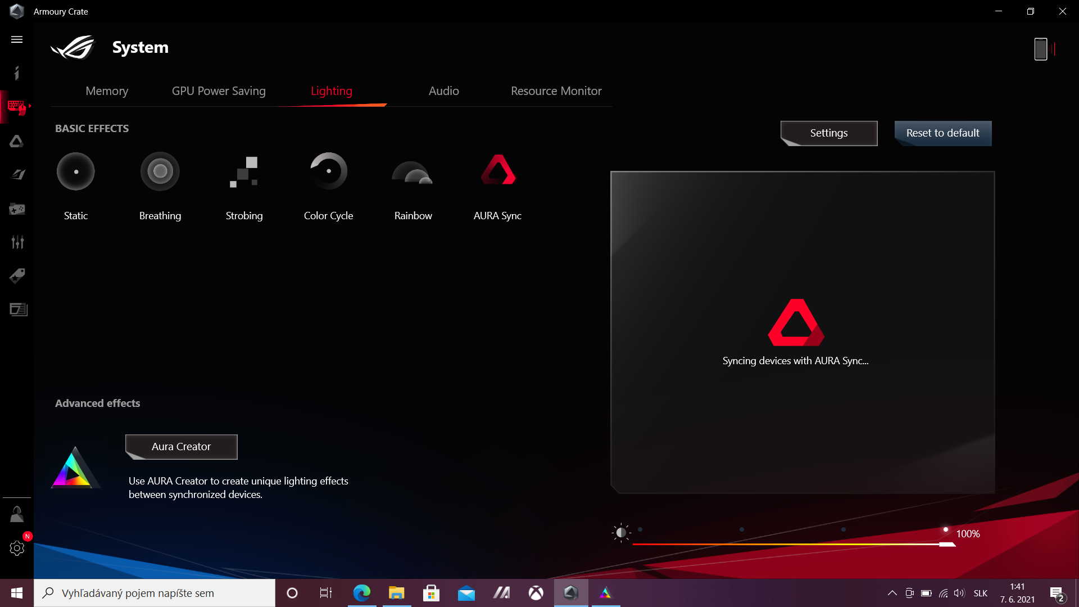This screenshot has width=1079, height=607.
Task: Click the Settings button
Action: point(829,133)
